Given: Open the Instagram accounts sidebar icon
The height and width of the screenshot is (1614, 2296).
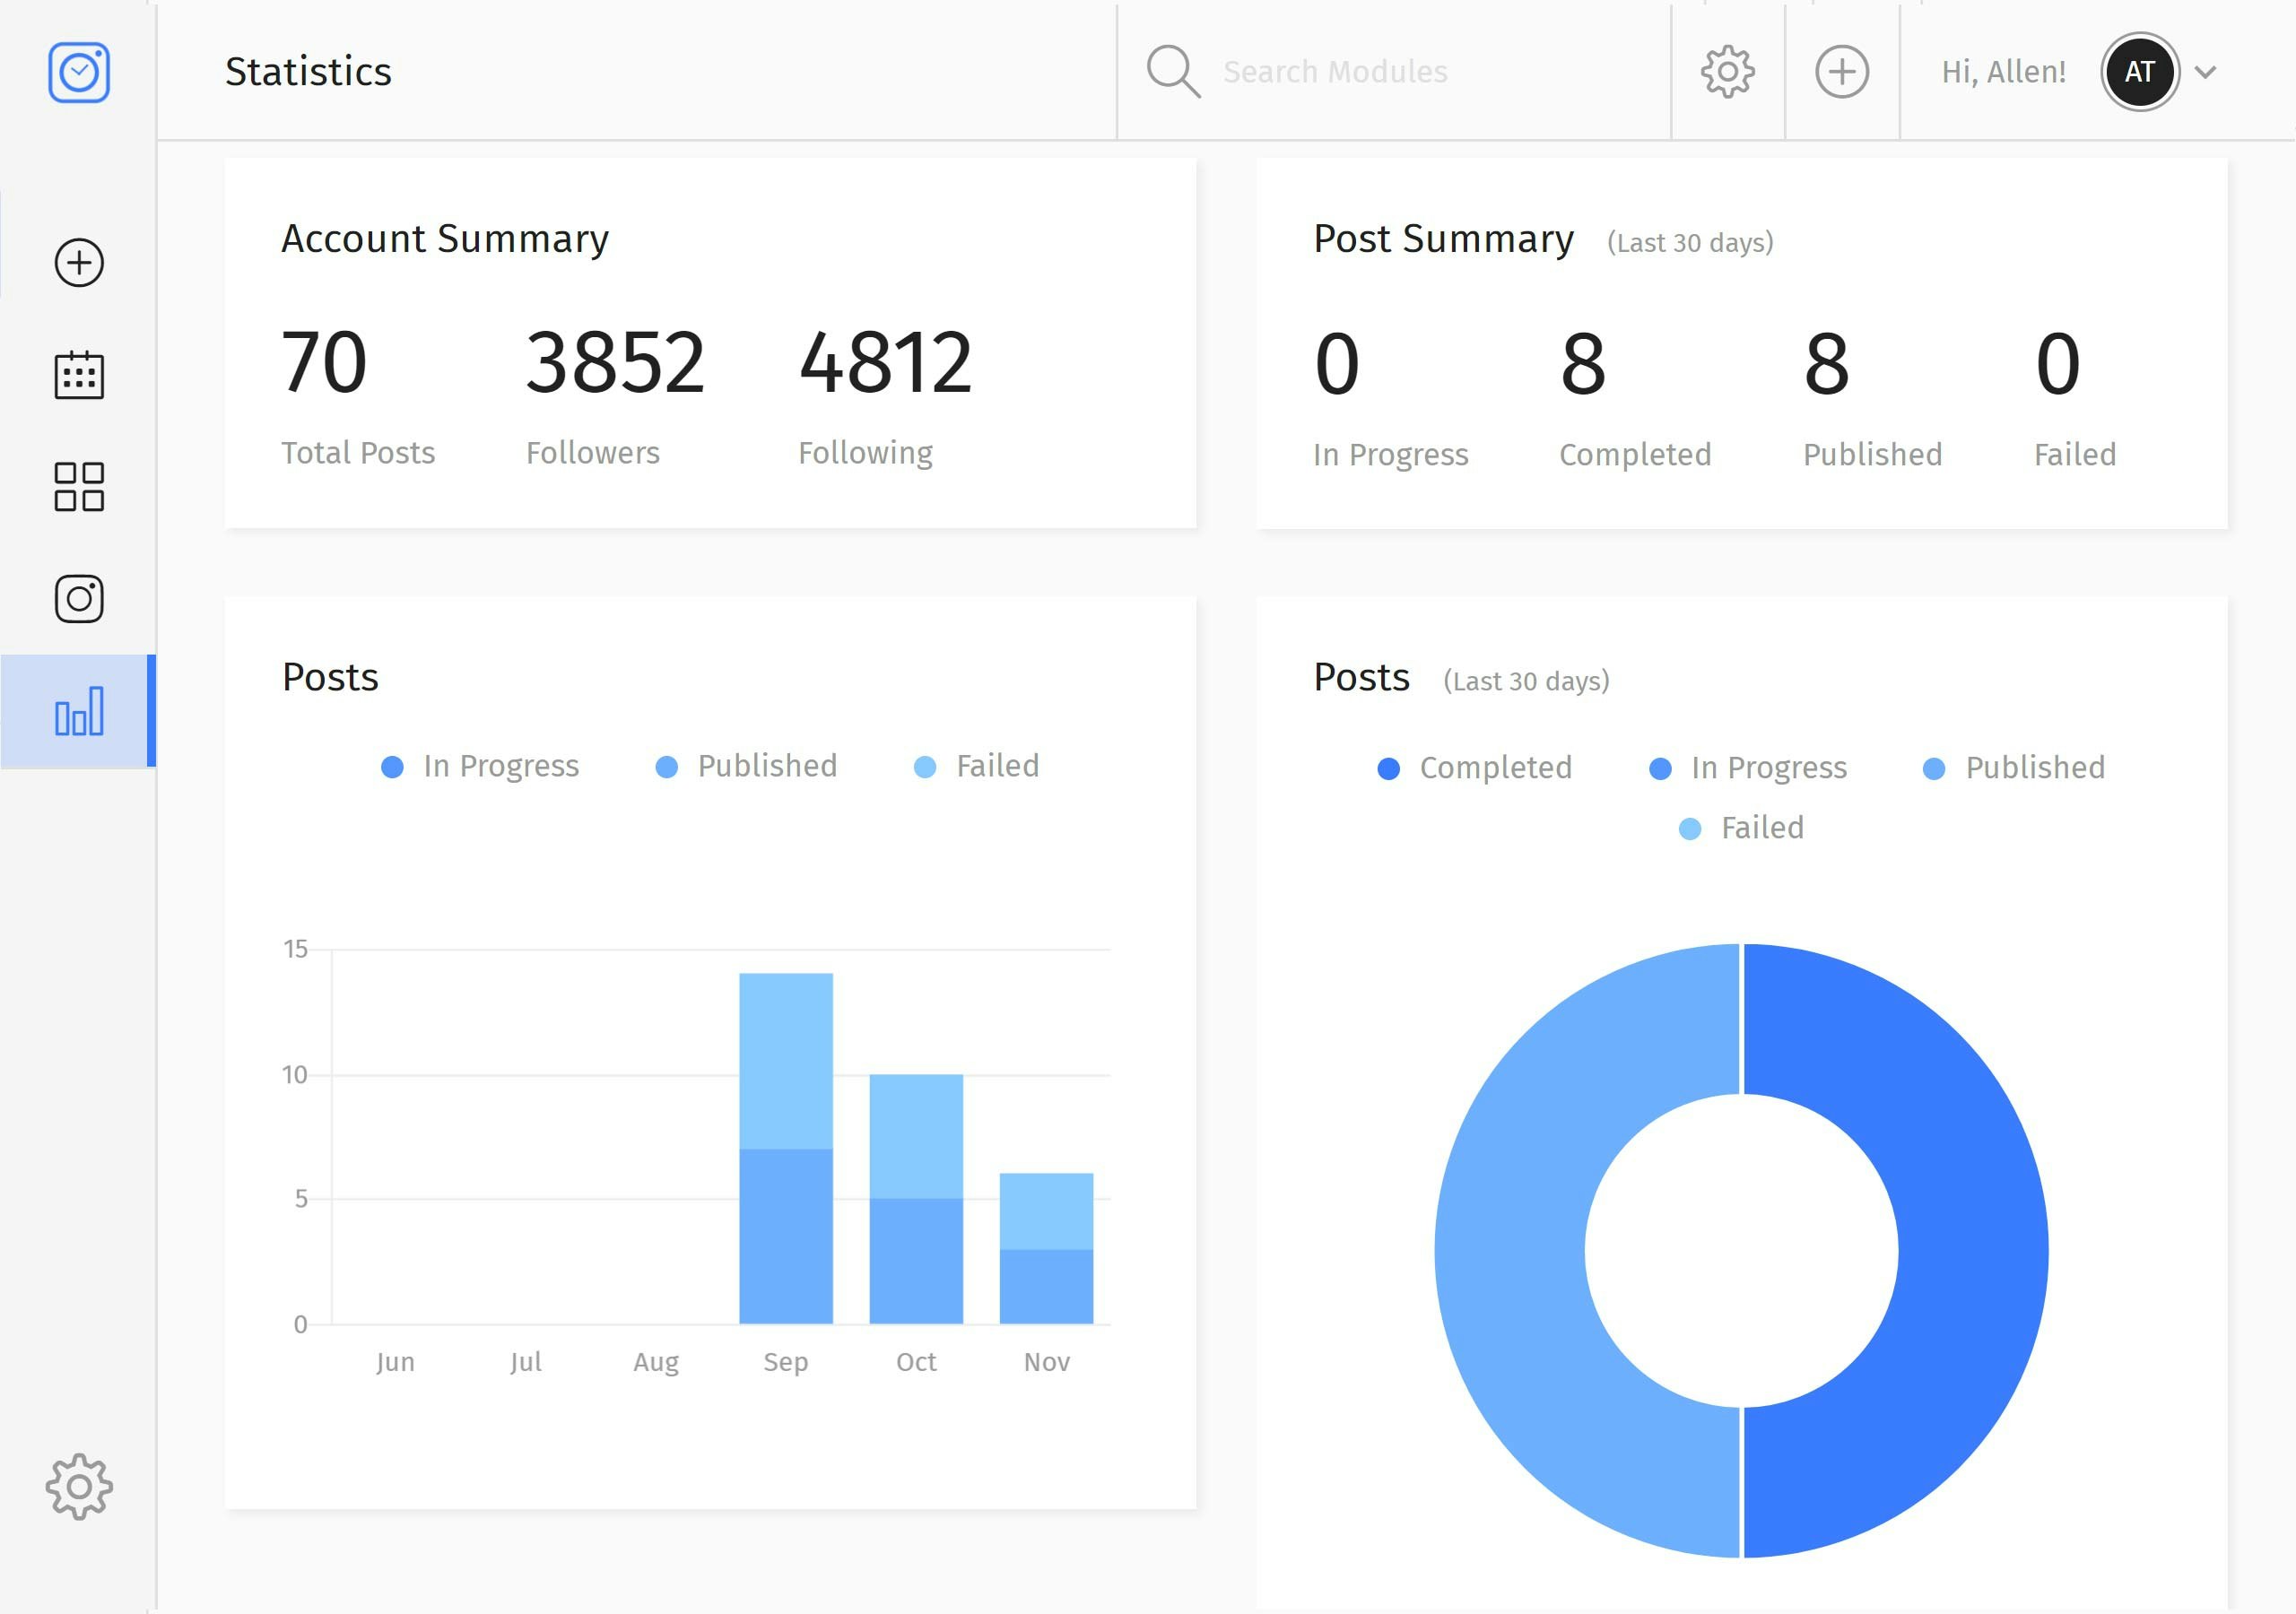Looking at the screenshot, I should click(x=79, y=599).
